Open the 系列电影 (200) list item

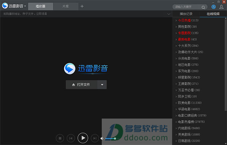coord(187,71)
